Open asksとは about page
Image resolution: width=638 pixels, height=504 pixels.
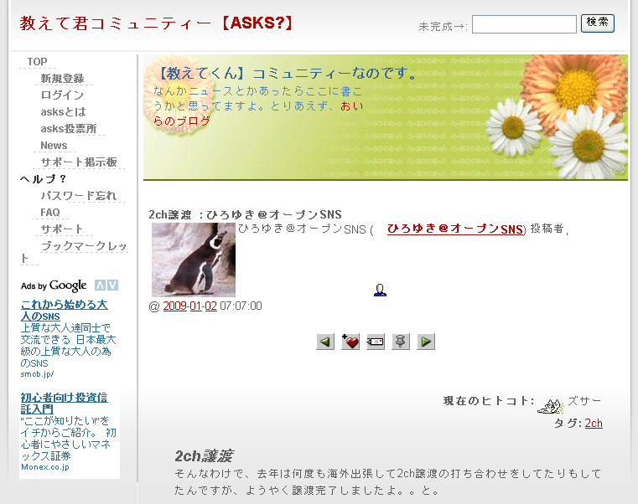pyautogui.click(x=64, y=112)
